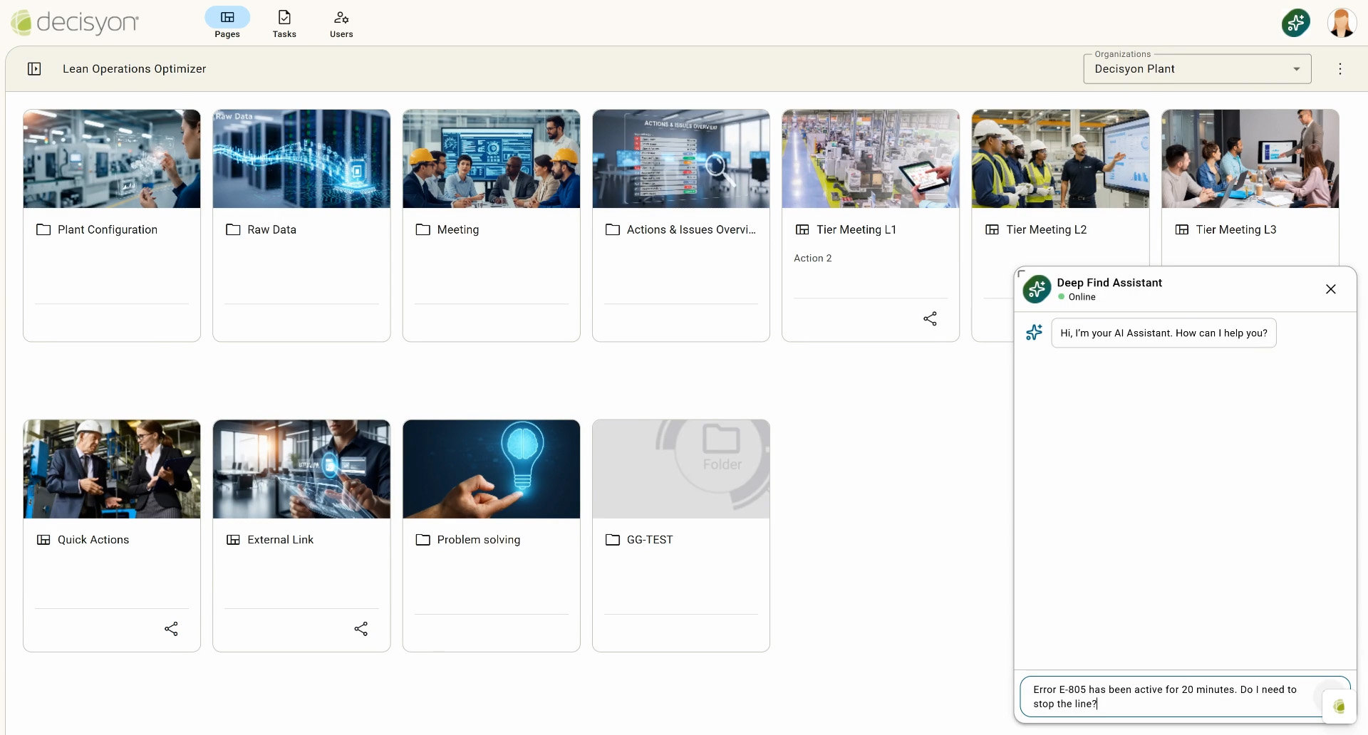Click the Online status label
Screen dimensions: 1368x735
1082,297
